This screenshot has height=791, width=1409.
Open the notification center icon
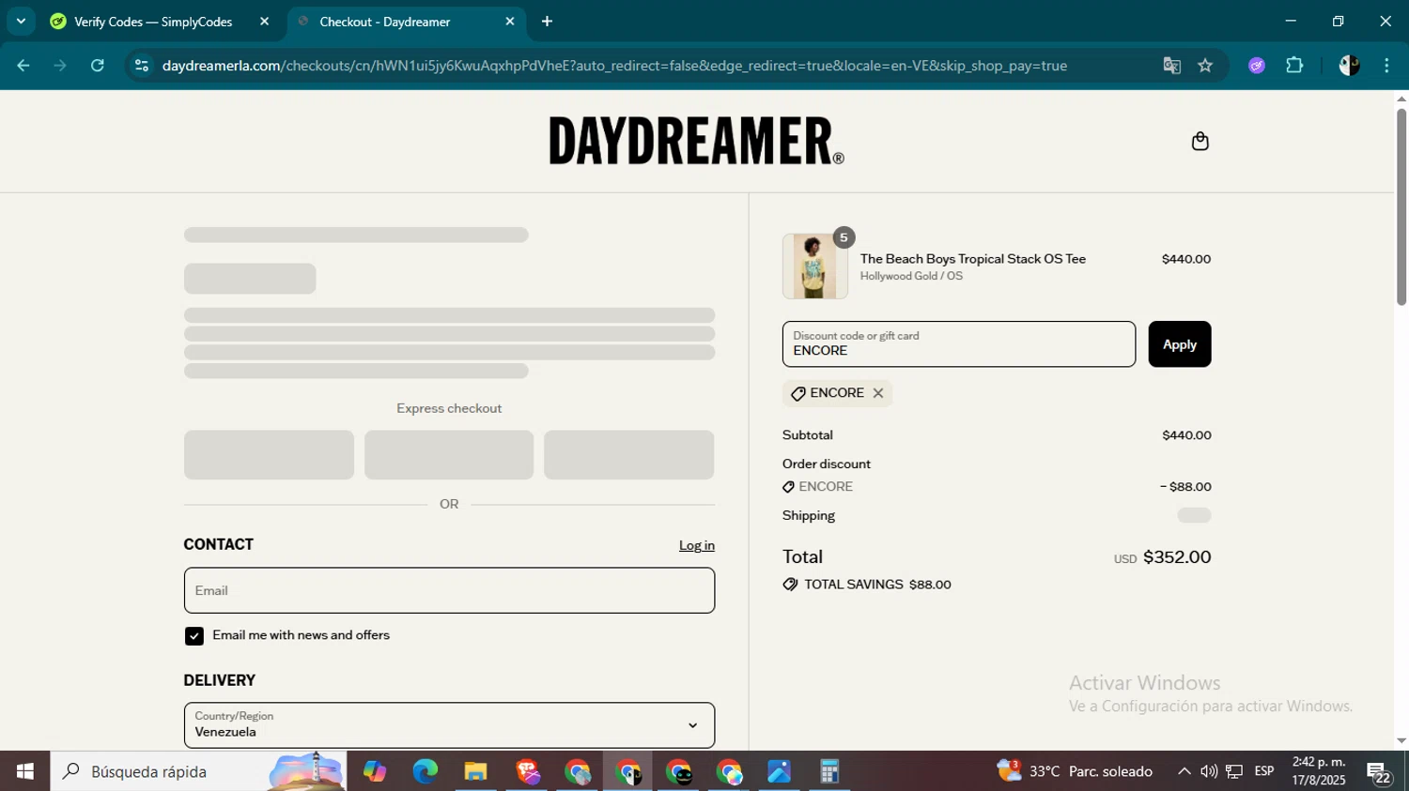point(1379,772)
